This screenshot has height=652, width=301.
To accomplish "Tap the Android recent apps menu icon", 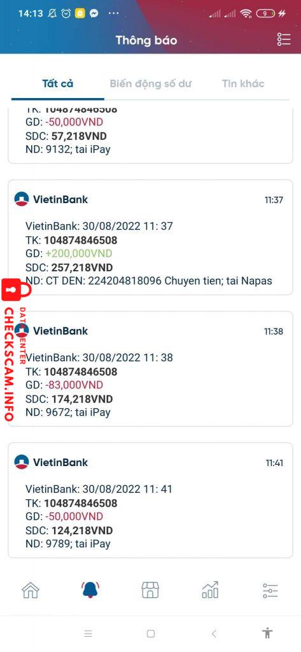I will tap(88, 634).
